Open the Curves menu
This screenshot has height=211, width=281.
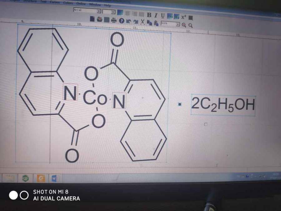[x=55, y=2]
